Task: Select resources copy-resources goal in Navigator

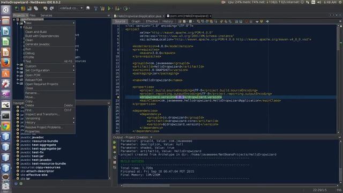Action: pos(40,167)
